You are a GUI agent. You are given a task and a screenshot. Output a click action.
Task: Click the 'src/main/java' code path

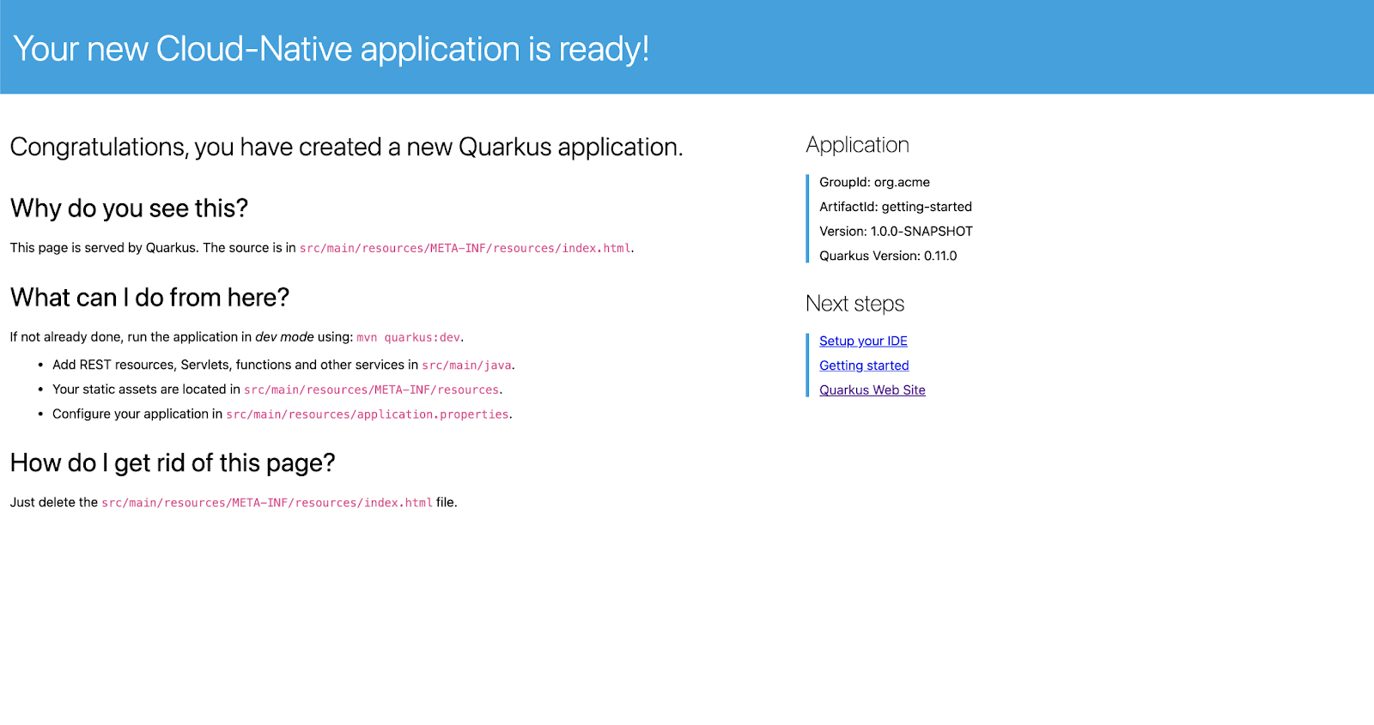[x=466, y=366]
